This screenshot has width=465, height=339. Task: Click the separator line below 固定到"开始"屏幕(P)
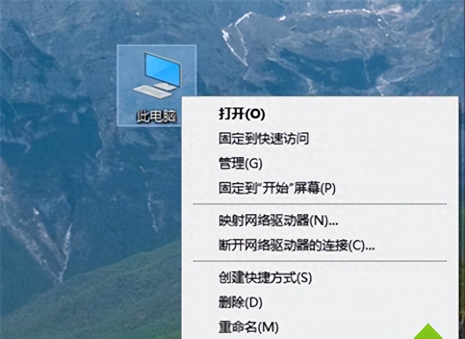pyautogui.click(x=320, y=204)
